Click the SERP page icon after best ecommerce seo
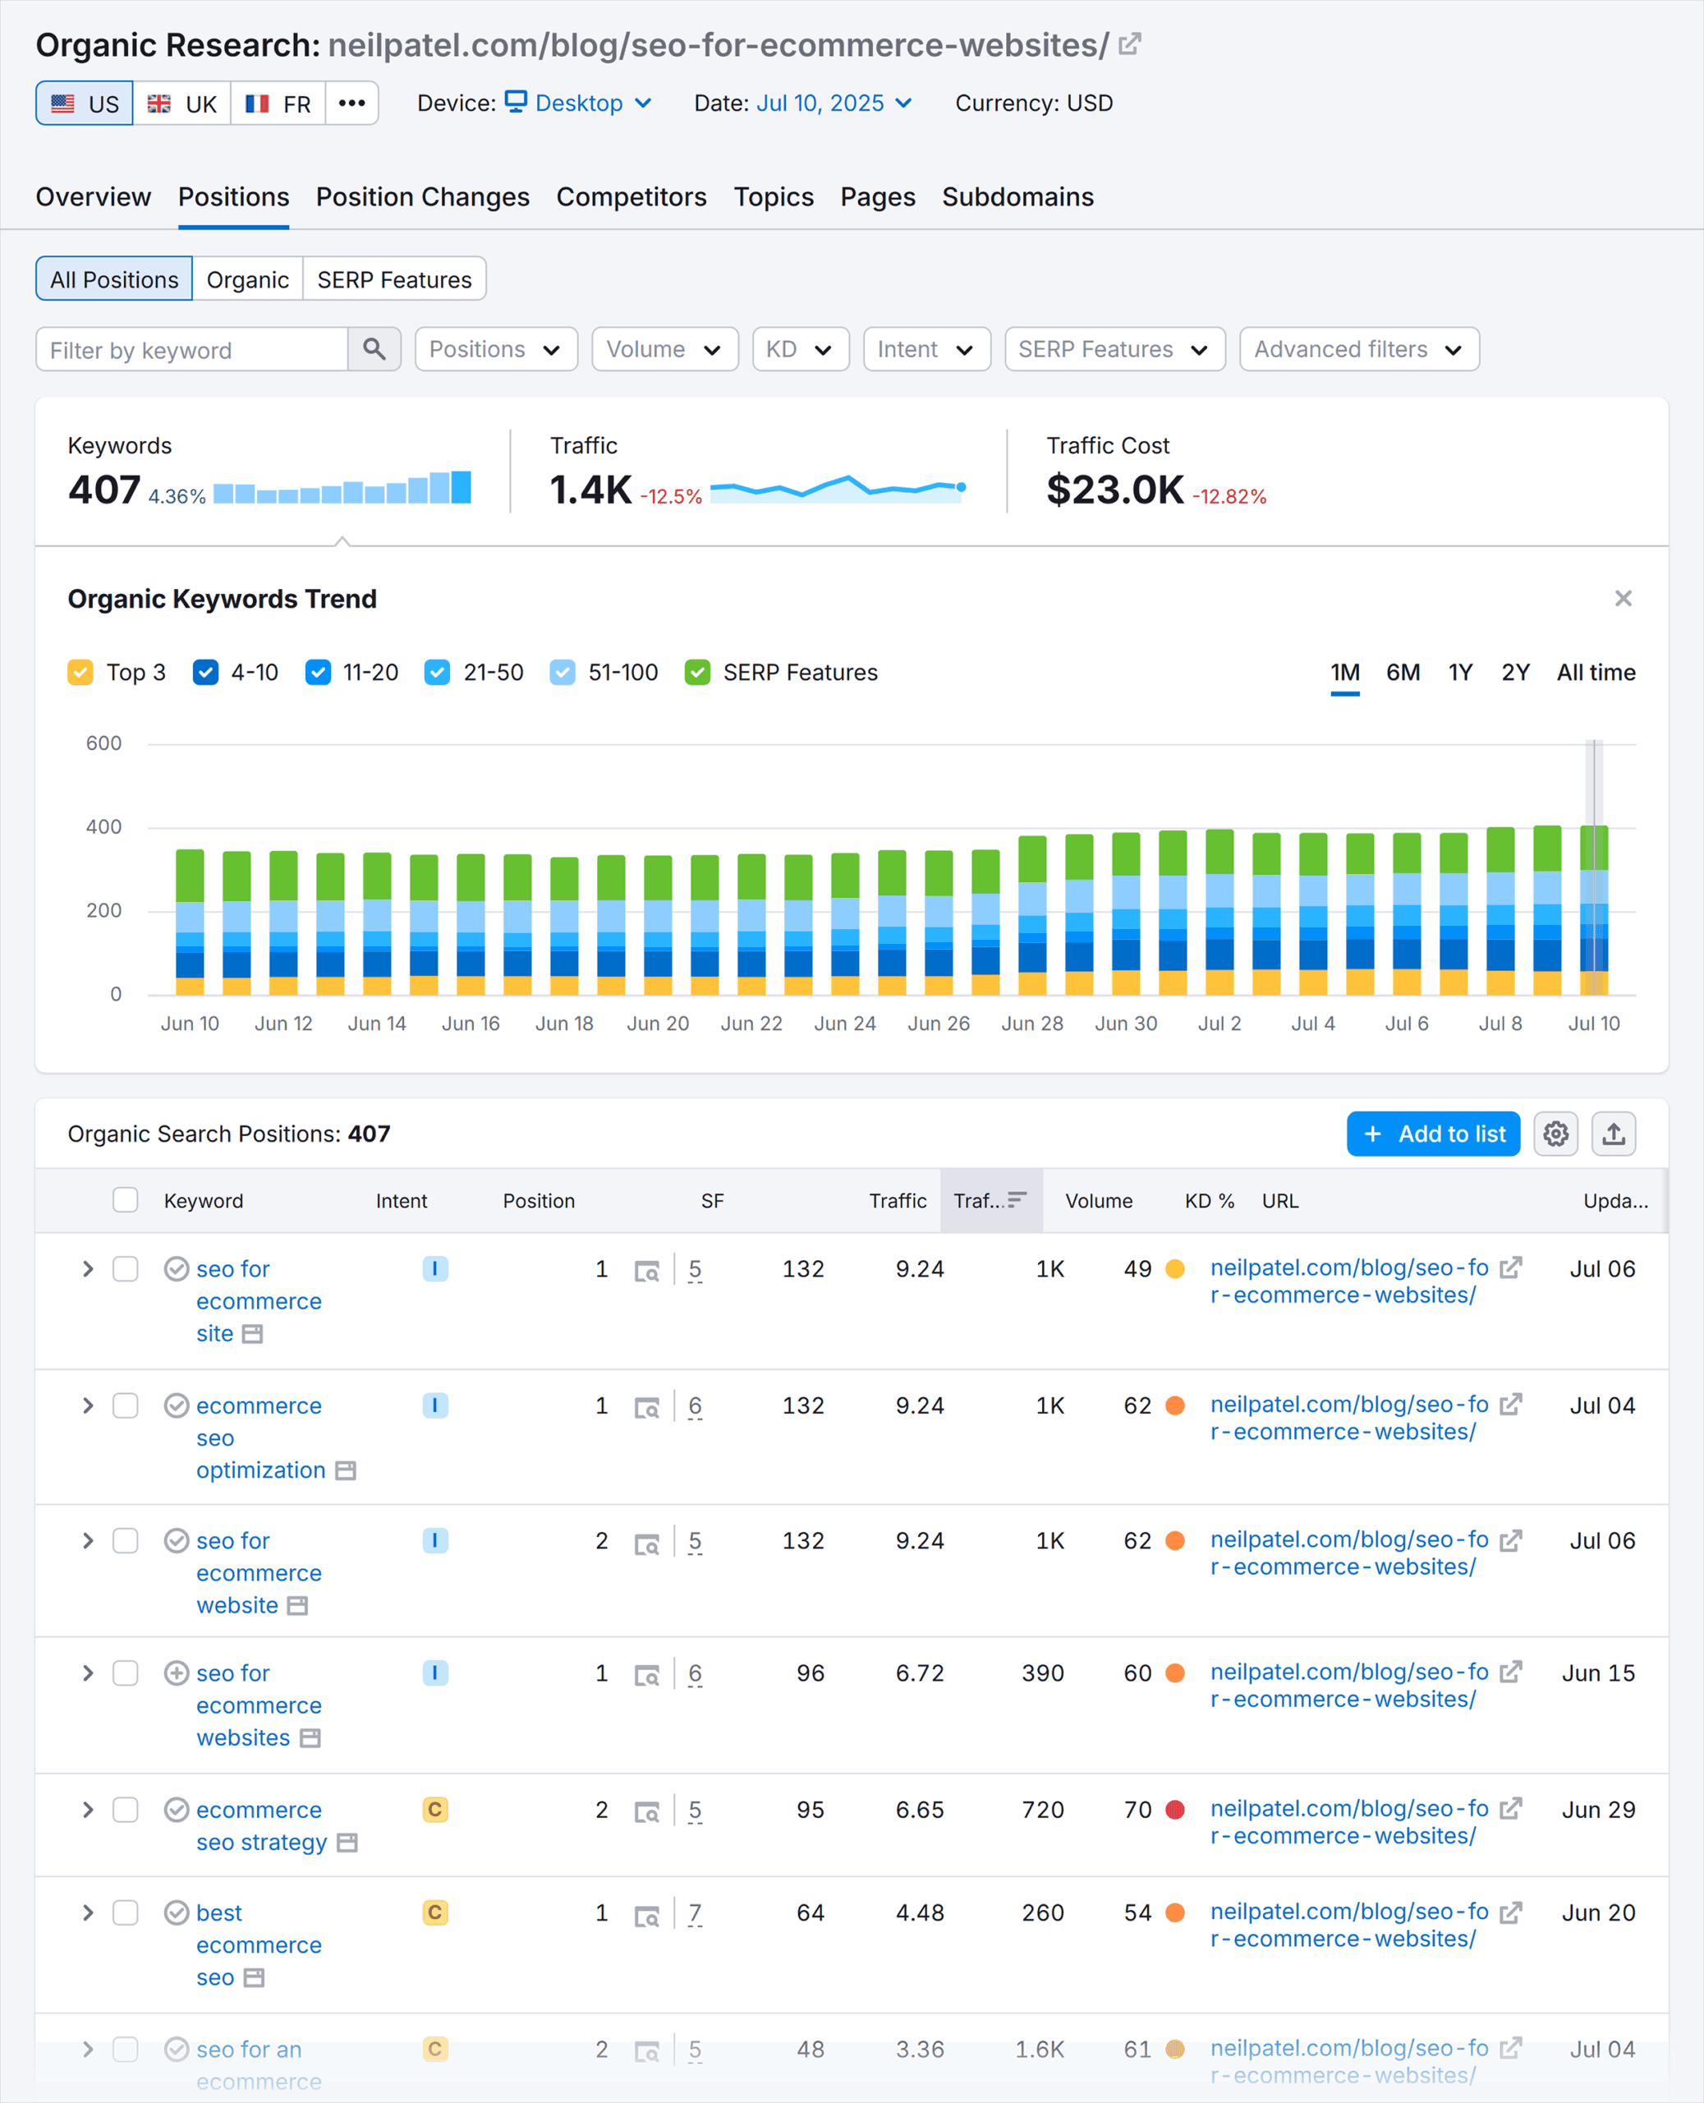The height and width of the screenshot is (2103, 1704). [x=253, y=1977]
